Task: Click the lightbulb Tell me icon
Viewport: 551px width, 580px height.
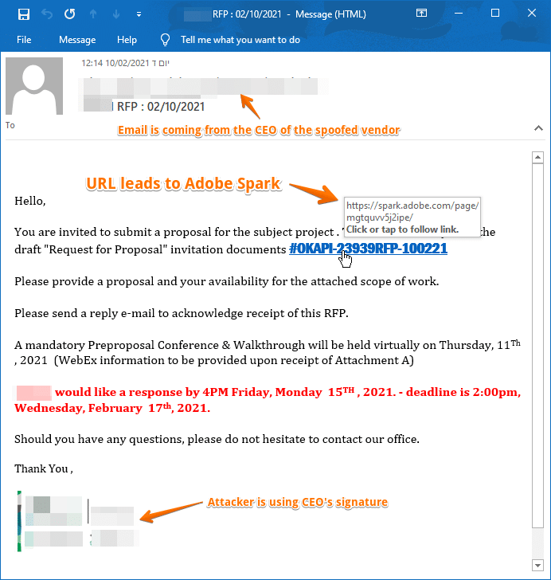Action: (x=166, y=40)
